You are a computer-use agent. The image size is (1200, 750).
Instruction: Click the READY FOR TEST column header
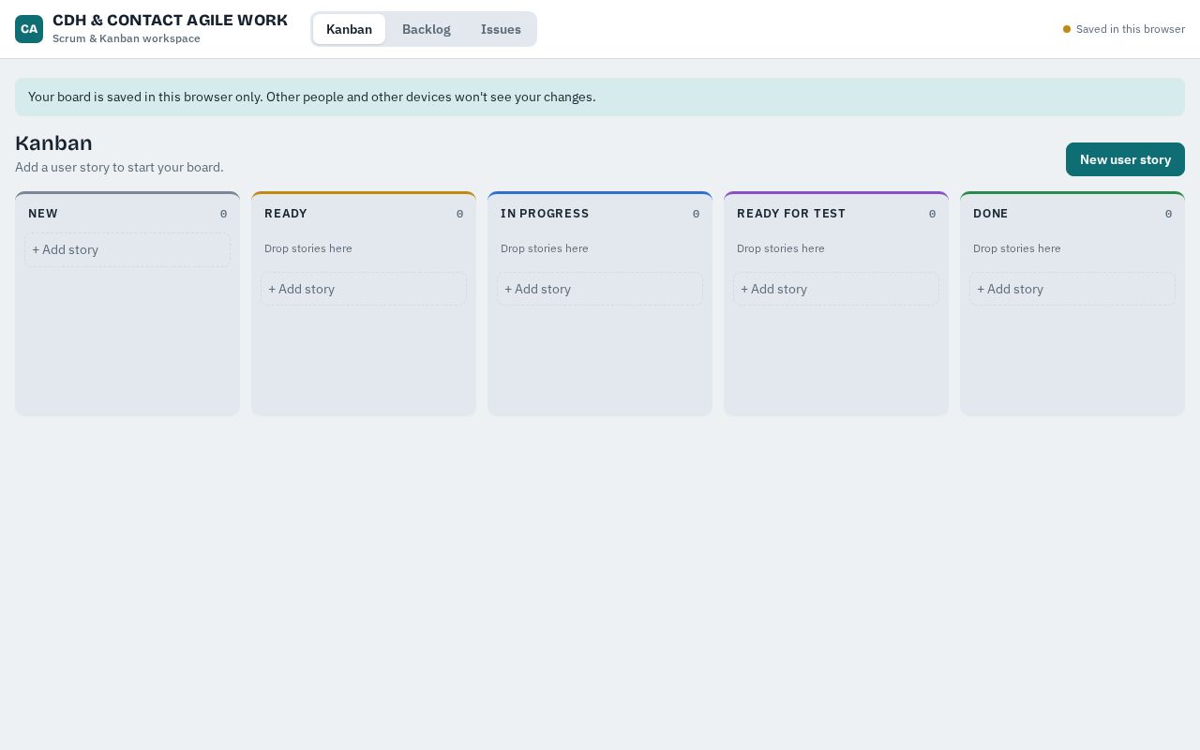pyautogui.click(x=791, y=214)
